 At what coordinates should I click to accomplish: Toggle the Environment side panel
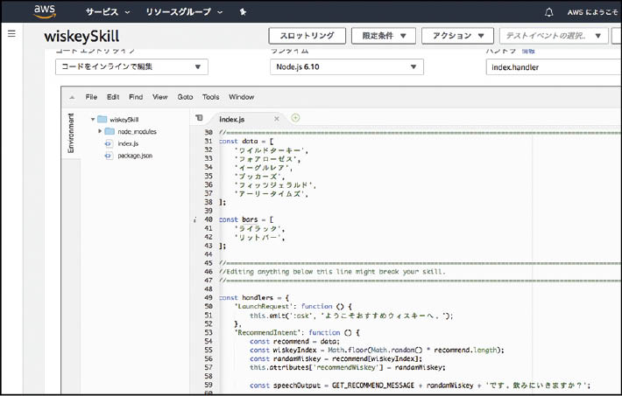click(71, 133)
